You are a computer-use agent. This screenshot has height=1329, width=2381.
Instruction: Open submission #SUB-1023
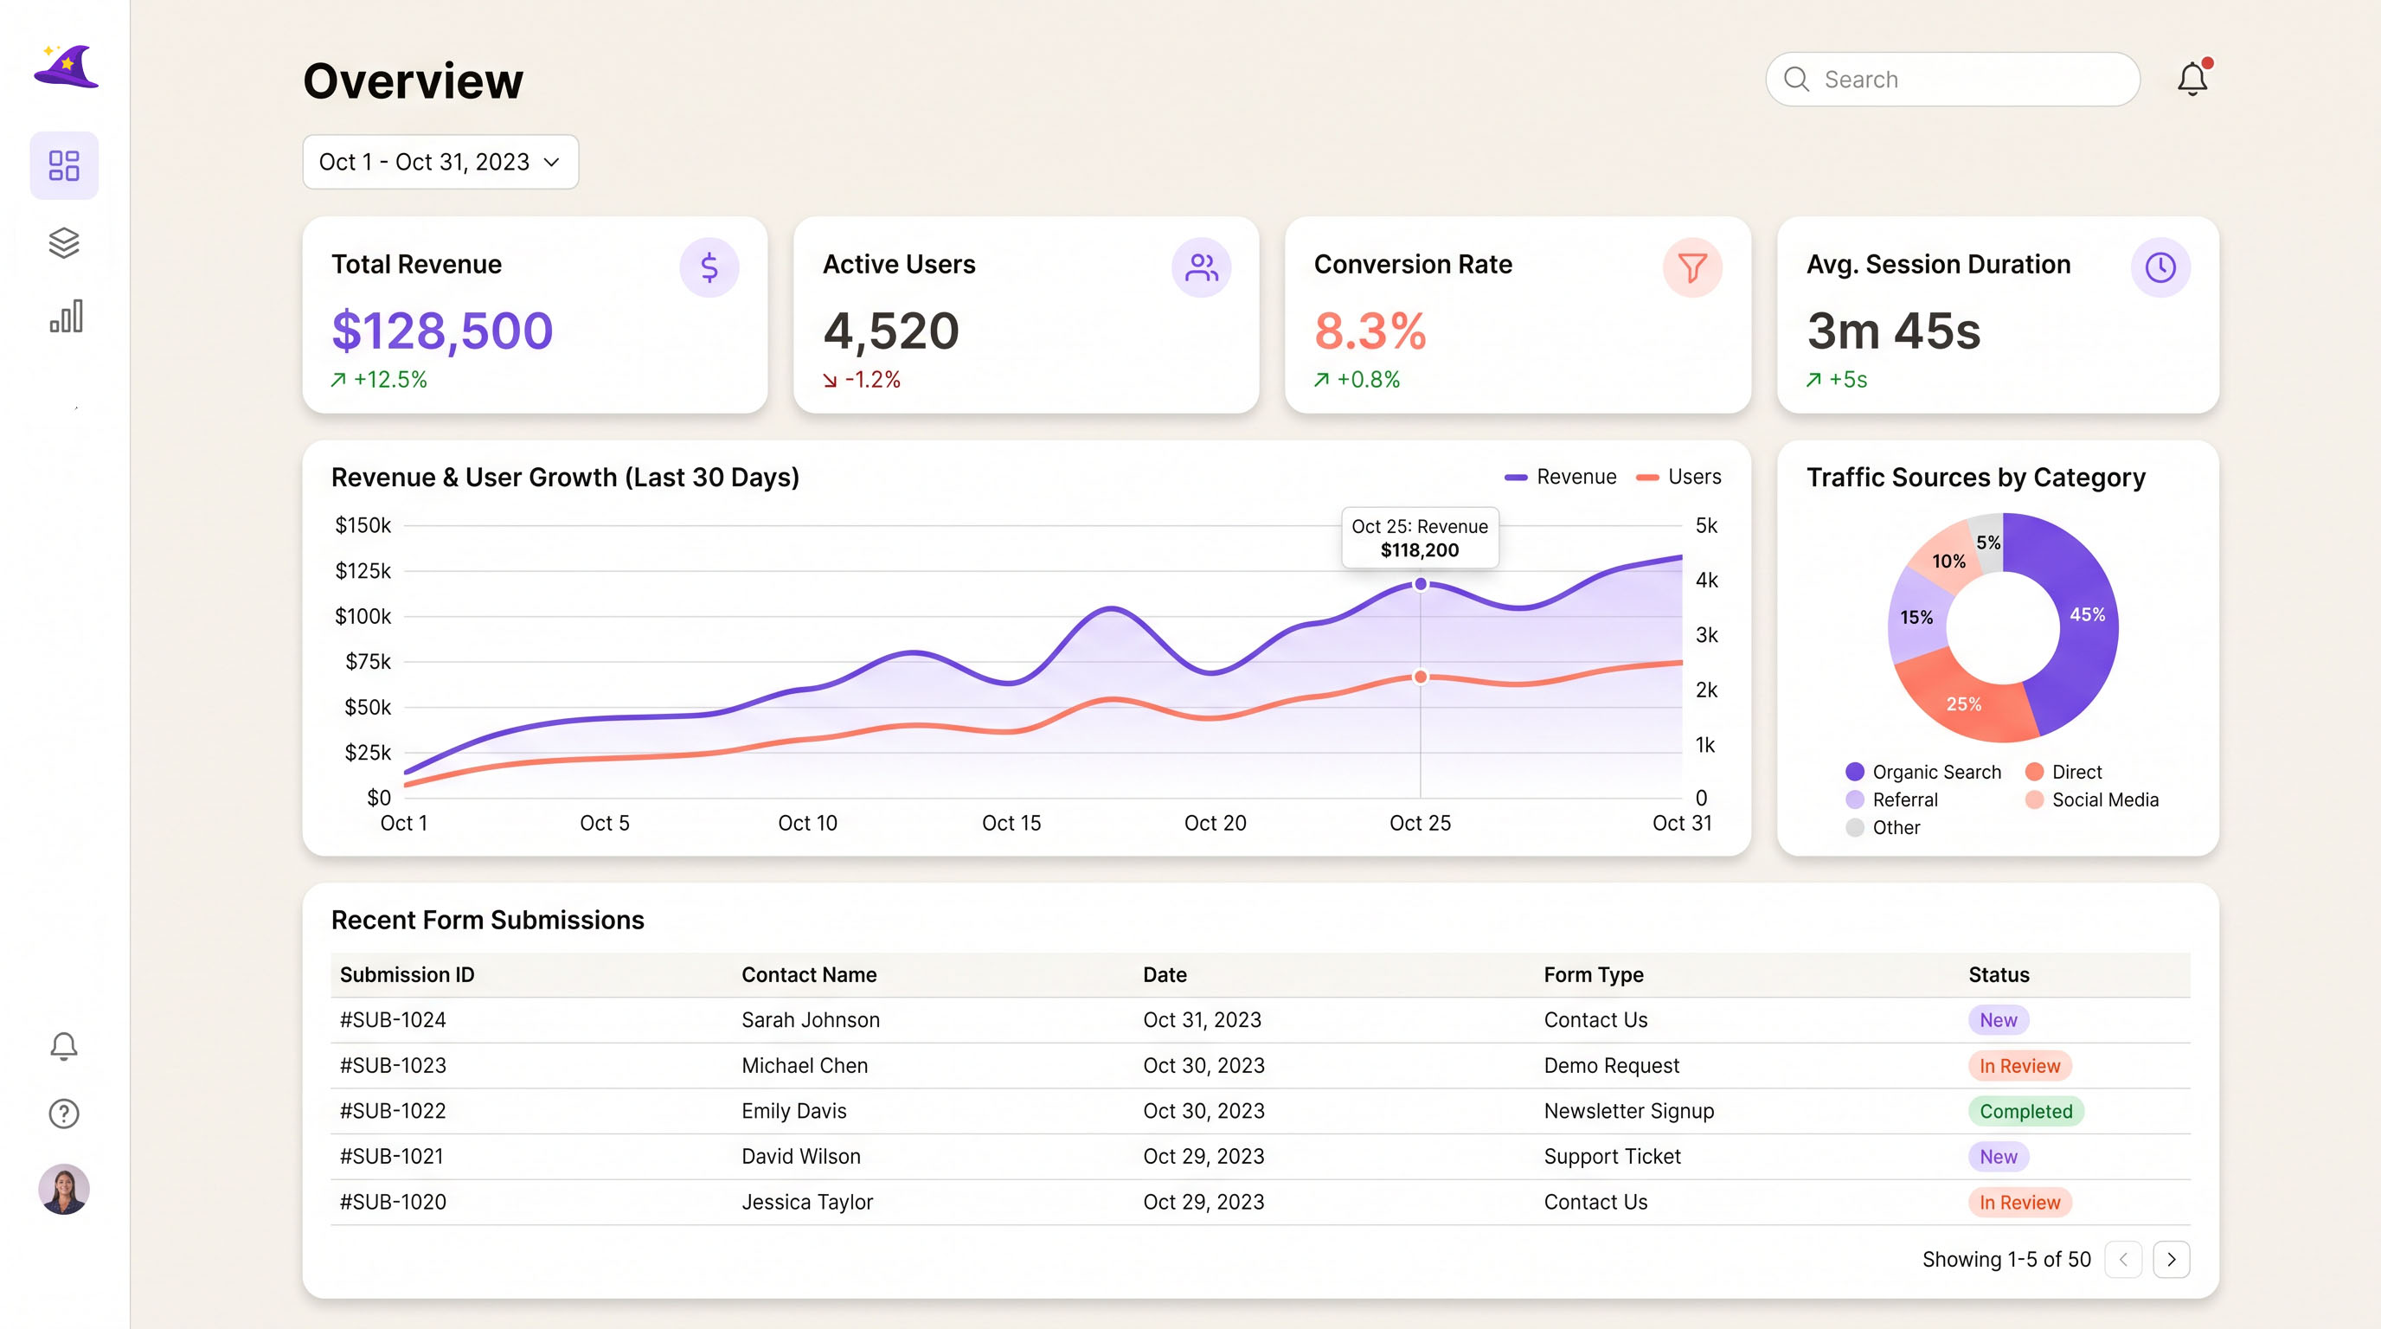coord(393,1065)
